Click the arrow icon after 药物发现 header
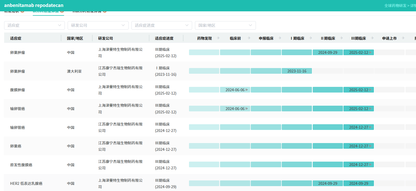This screenshot has width=416, height=191. 218,38
